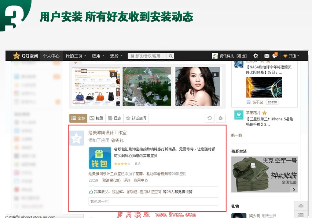312x218 pixels.
Task: Open the clover notification icon with badge
Action: pyautogui.click(x=275, y=55)
